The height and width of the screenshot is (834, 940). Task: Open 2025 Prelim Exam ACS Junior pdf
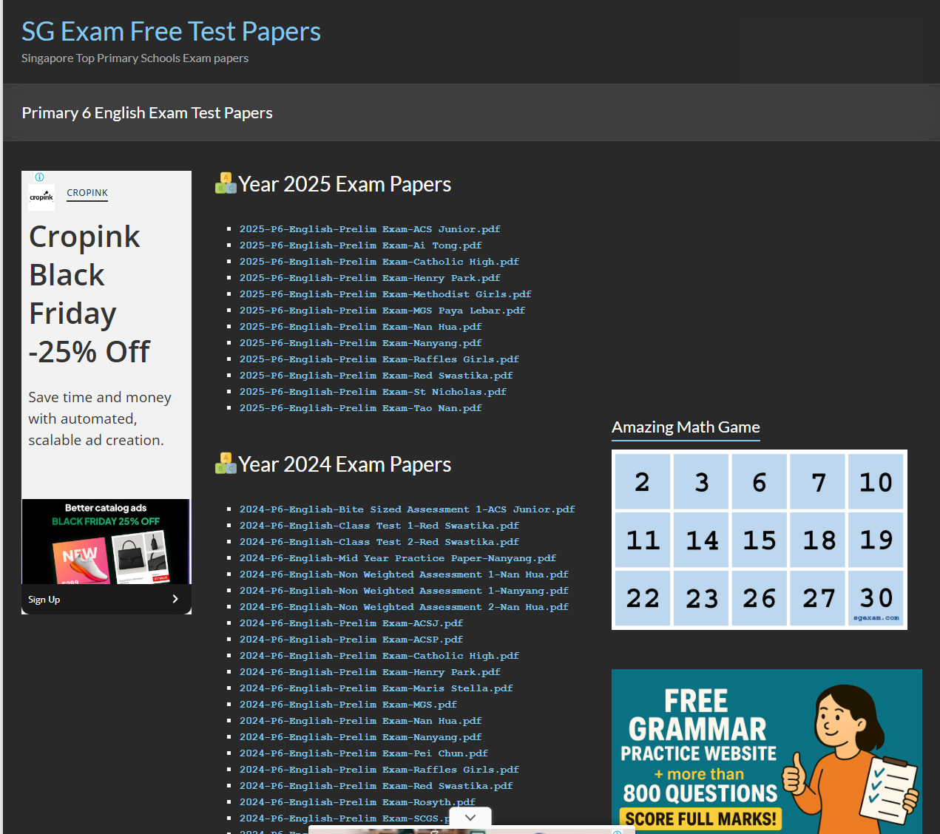click(370, 229)
